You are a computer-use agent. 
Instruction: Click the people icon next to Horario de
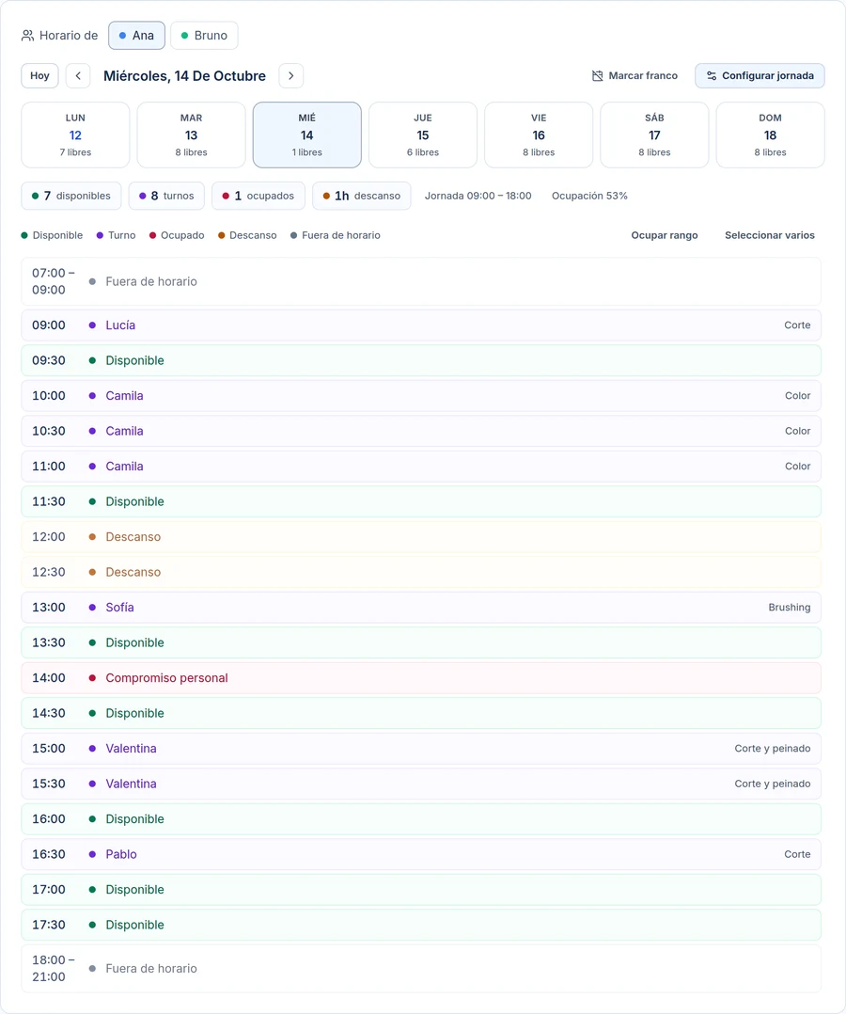click(x=28, y=36)
